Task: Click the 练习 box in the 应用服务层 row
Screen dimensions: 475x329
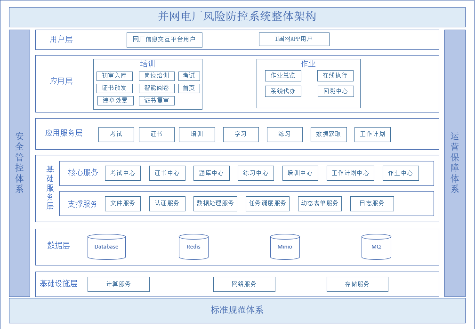Action: (x=284, y=135)
